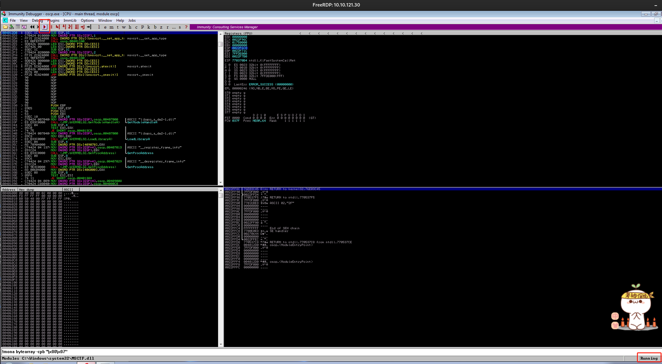Open the Jobs menu
The image size is (662, 364).
[x=132, y=20]
